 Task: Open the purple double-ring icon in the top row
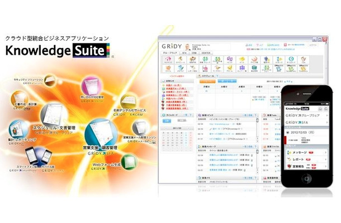229,60
